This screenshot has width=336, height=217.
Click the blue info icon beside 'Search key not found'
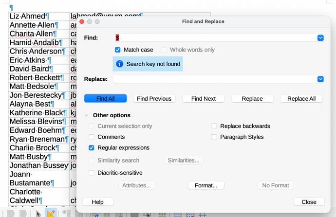pos(120,64)
